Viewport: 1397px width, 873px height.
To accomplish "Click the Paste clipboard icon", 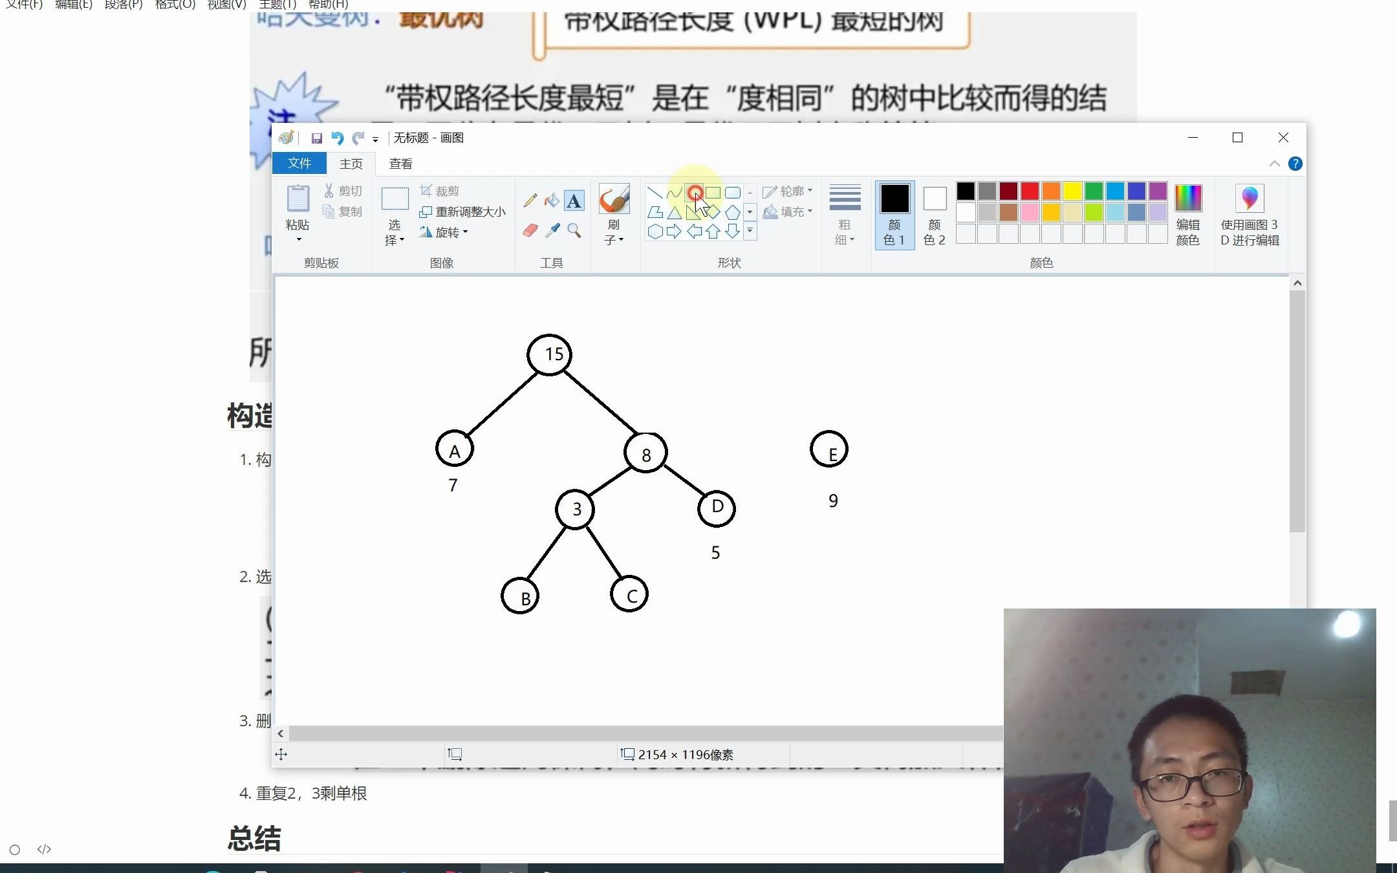I will (298, 198).
